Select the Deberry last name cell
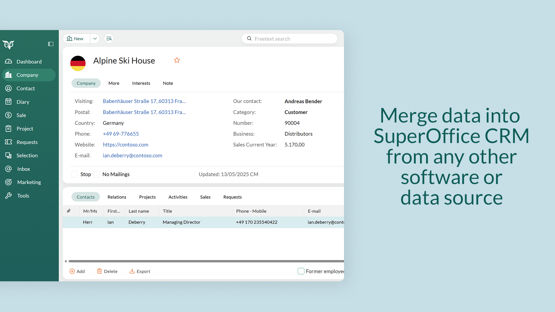 (137, 222)
